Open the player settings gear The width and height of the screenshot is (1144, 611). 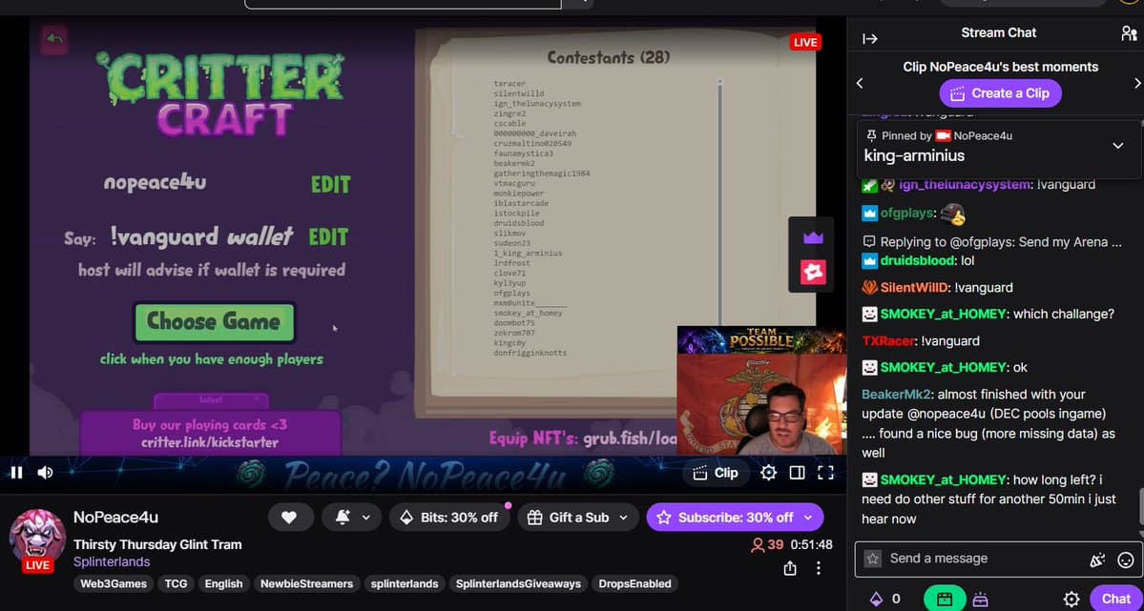click(x=768, y=473)
